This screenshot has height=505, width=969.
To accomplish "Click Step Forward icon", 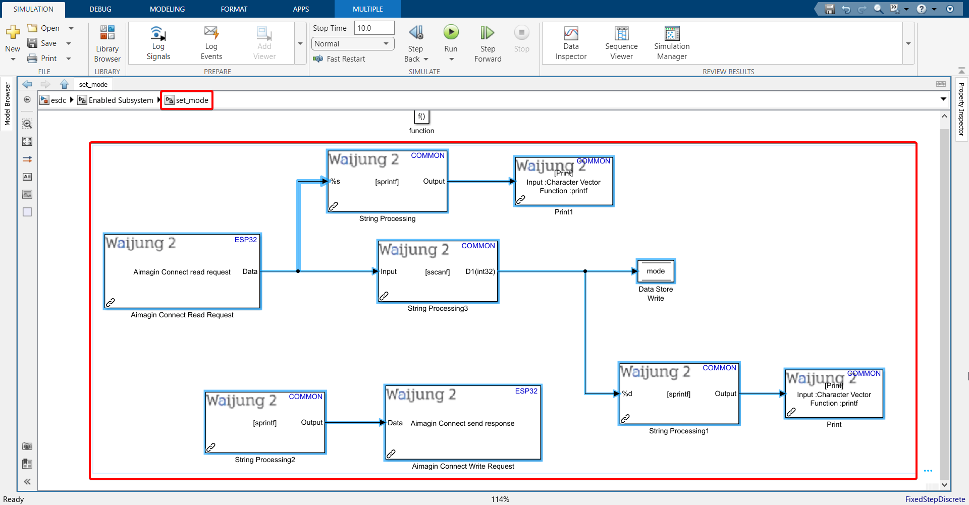I will point(488,33).
